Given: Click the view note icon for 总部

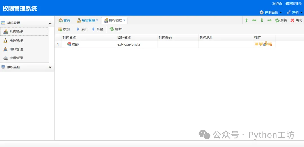Looking at the screenshot, I should 257,44.
